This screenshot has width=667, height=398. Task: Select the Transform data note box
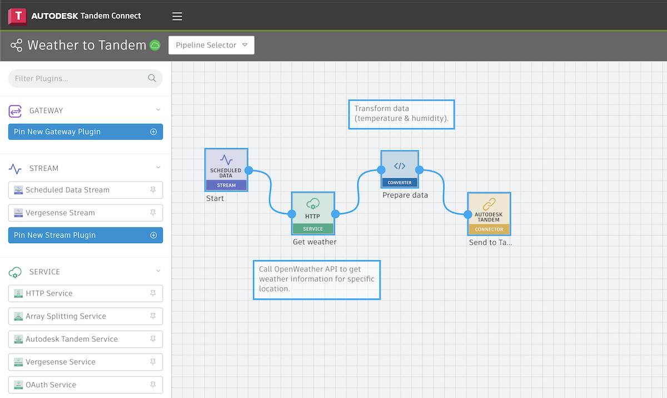(x=401, y=114)
